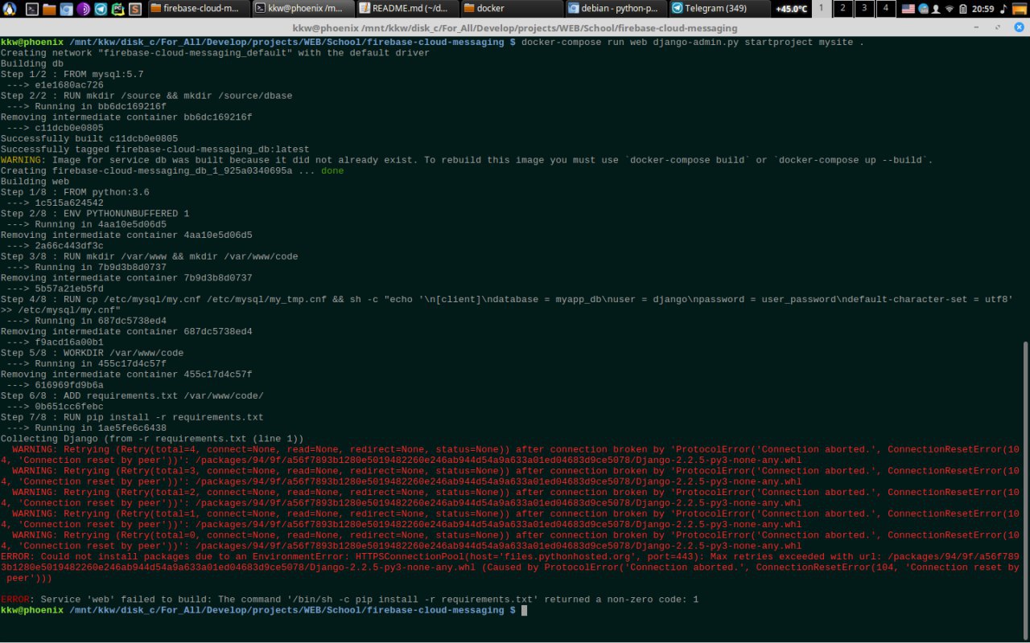Click the globe tray icon

[x=924, y=9]
